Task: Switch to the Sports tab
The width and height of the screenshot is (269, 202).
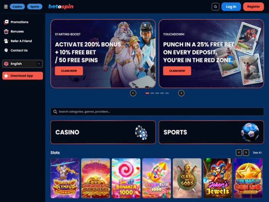Action: pos(35,7)
